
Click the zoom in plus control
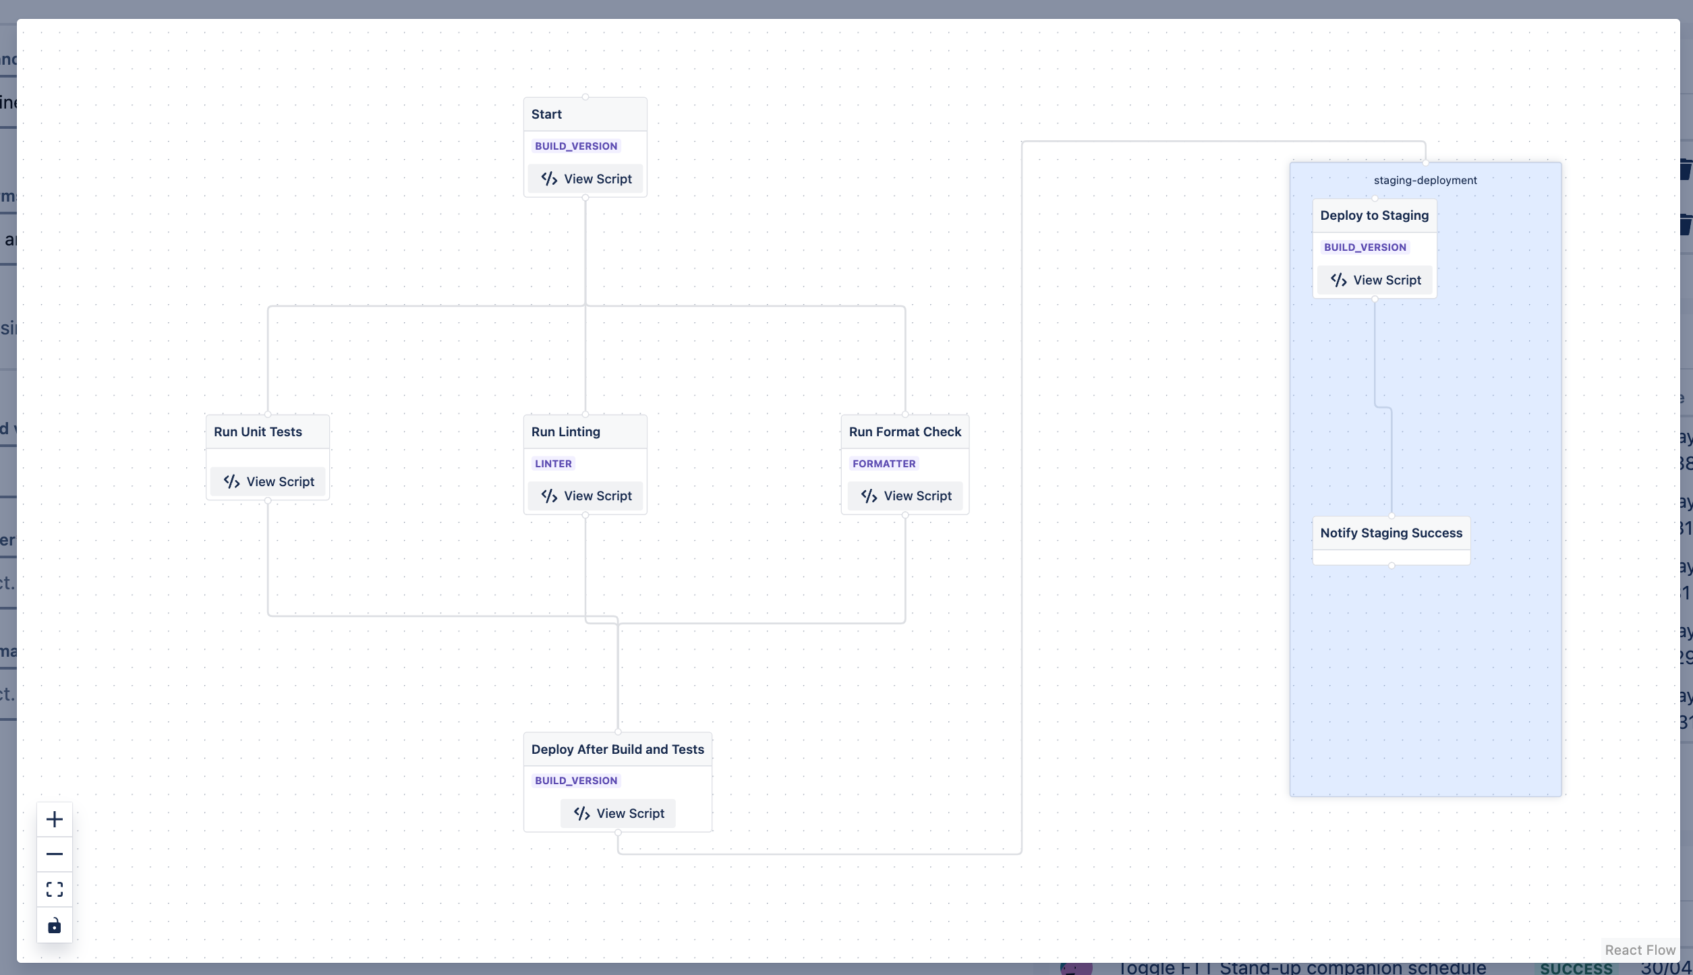55,819
